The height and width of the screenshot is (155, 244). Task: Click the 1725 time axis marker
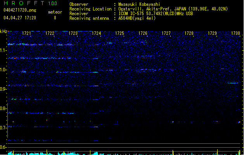point(119,33)
